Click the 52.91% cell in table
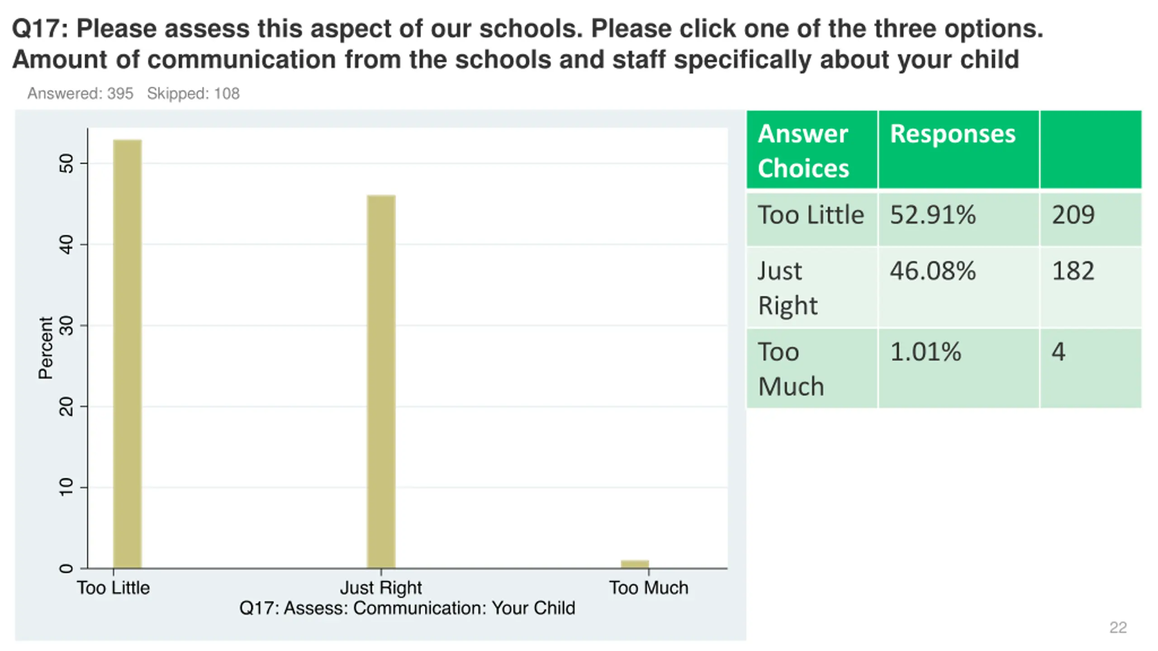Viewport: 1158px width, 651px height. (959, 220)
